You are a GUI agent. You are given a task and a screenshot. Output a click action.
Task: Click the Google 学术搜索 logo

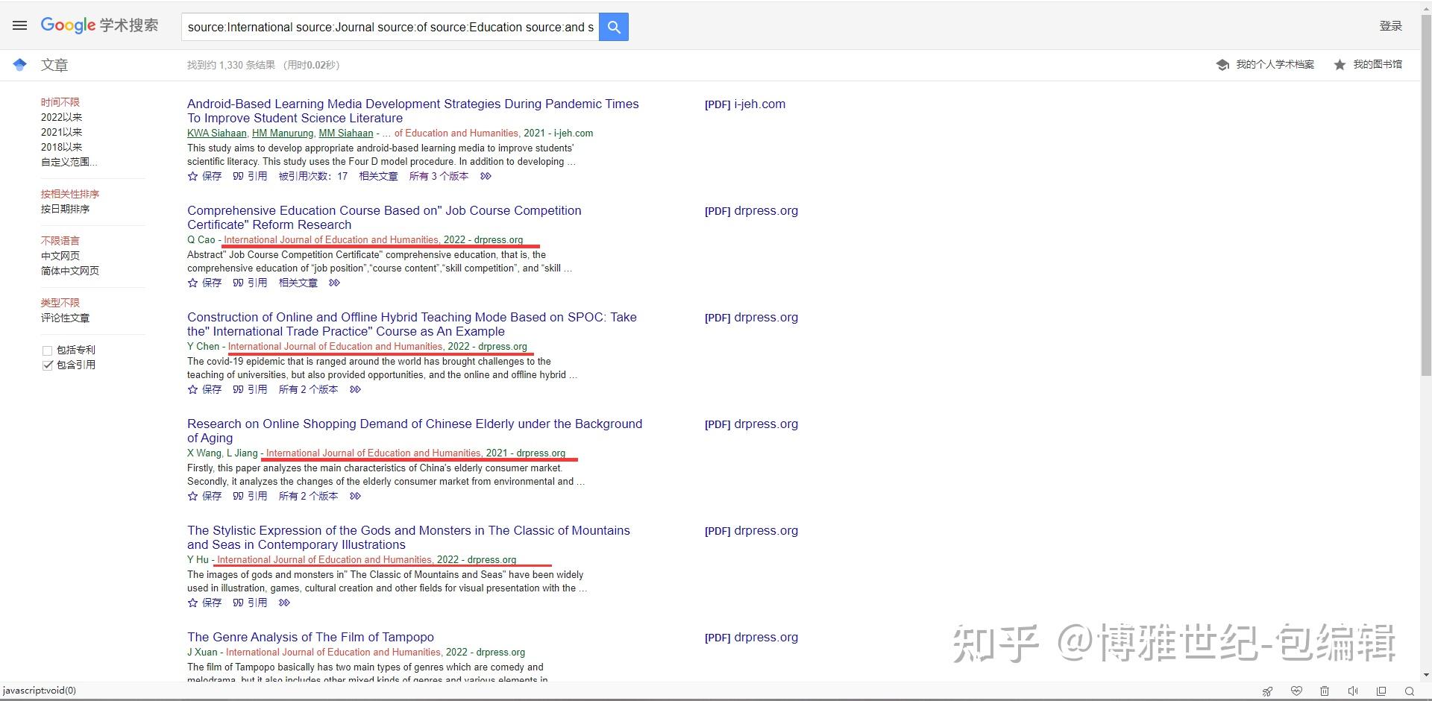click(99, 25)
